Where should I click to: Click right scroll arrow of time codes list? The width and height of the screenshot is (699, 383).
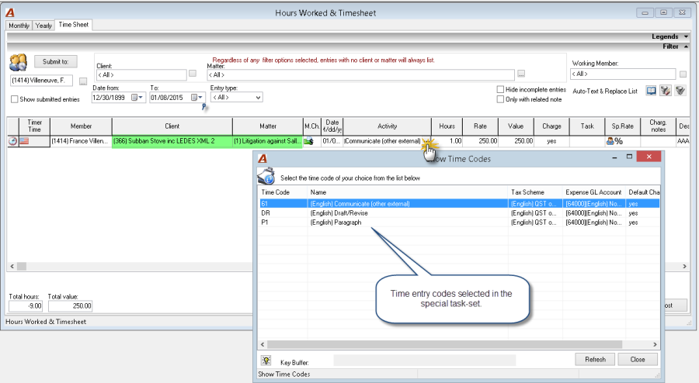point(655,344)
